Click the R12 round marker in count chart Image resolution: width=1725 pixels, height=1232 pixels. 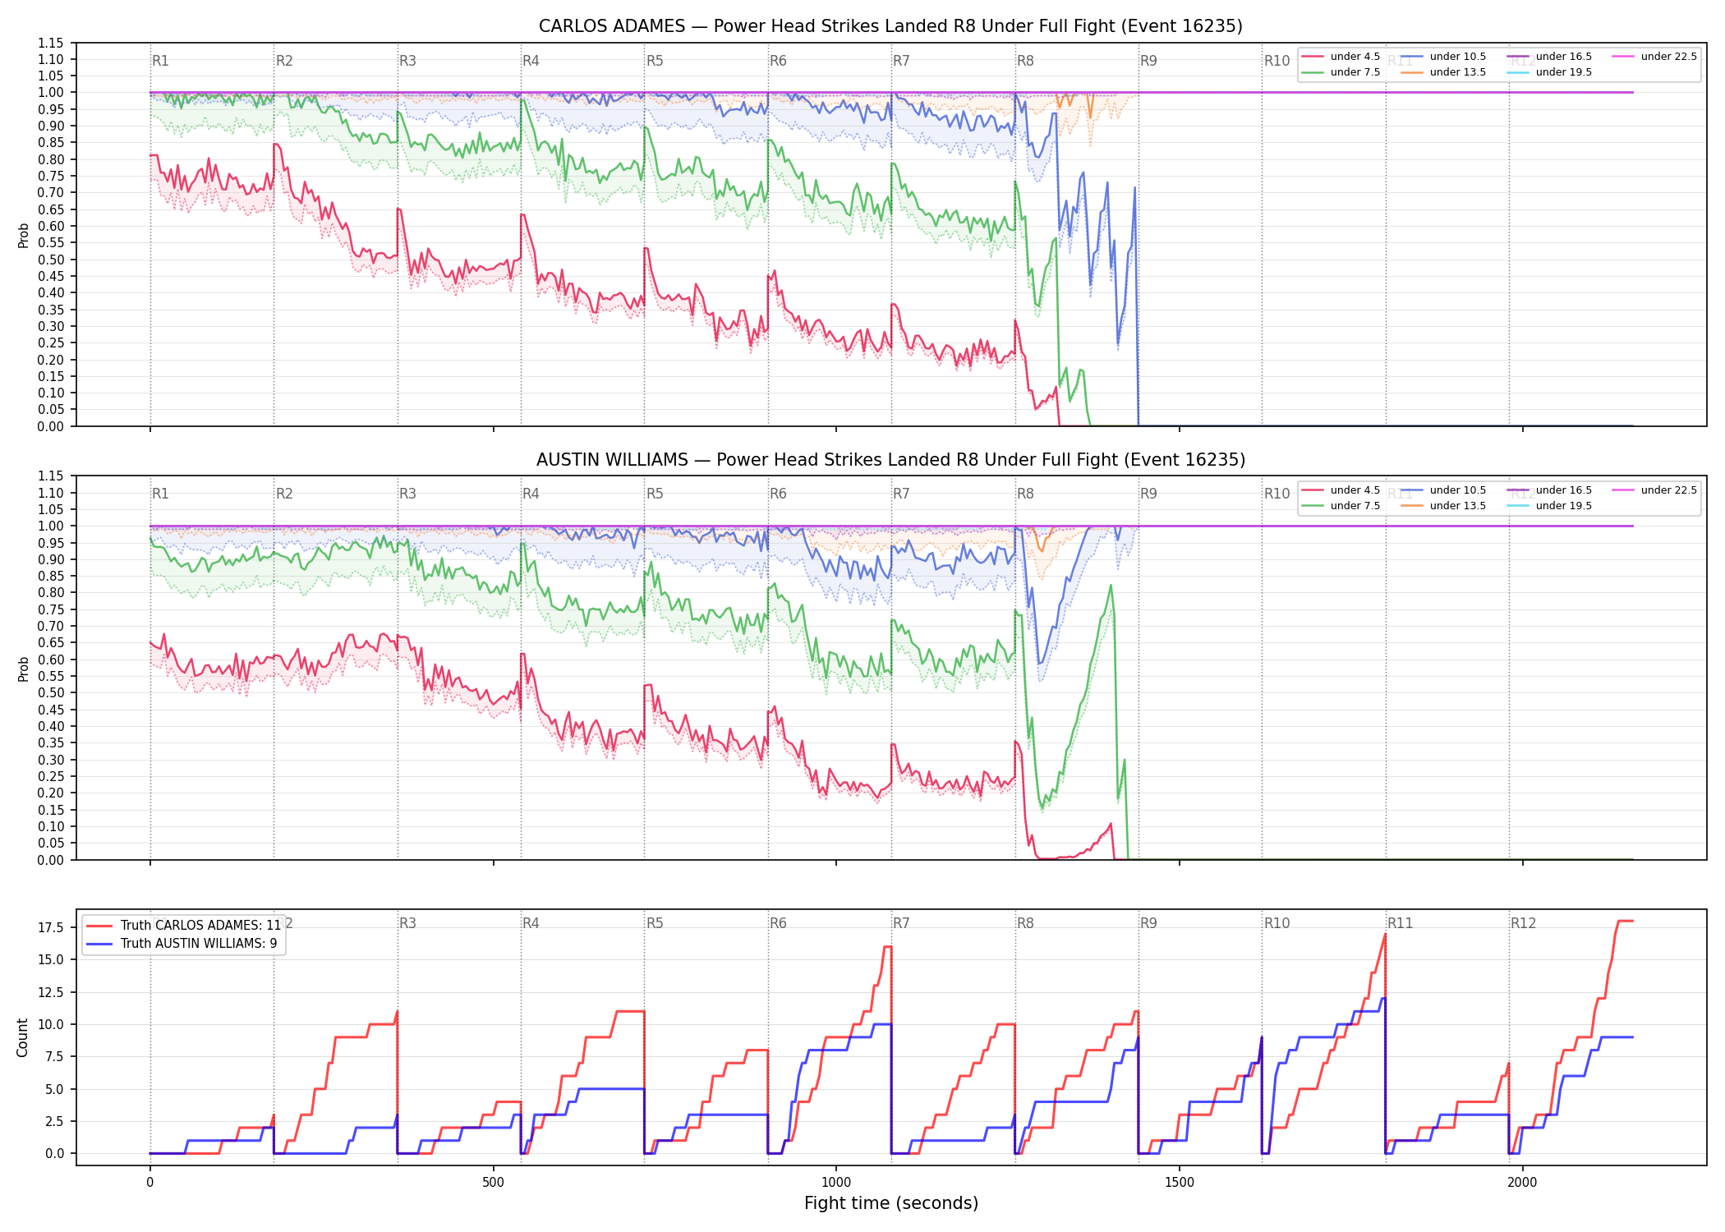pyautogui.click(x=1523, y=923)
